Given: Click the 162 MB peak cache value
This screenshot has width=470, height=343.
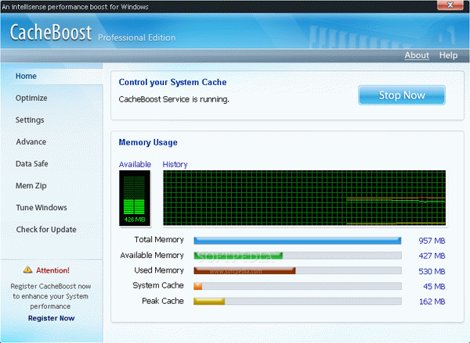Looking at the screenshot, I should pyautogui.click(x=432, y=302).
